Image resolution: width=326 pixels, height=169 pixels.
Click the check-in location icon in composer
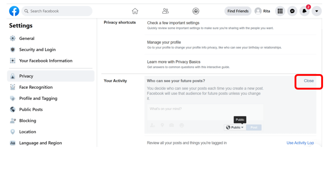tap(162, 125)
